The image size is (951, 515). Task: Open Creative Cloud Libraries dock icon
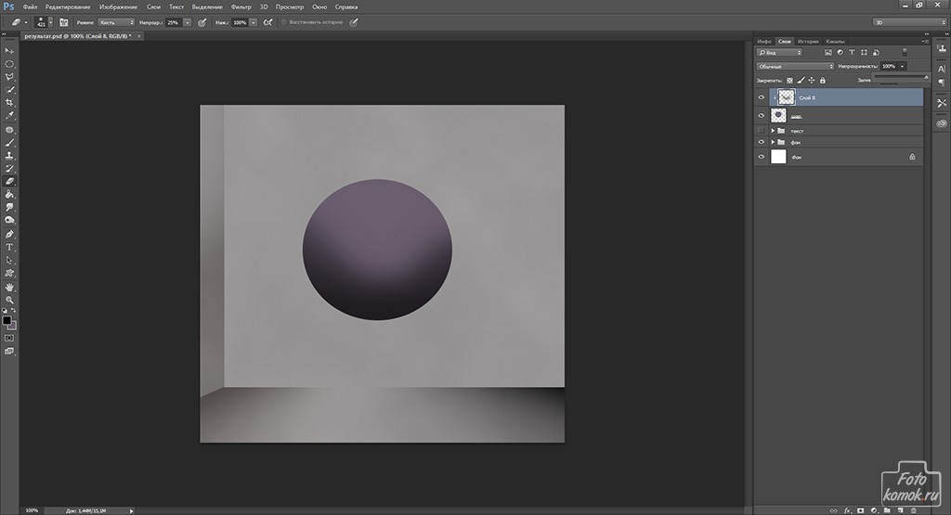tap(942, 123)
